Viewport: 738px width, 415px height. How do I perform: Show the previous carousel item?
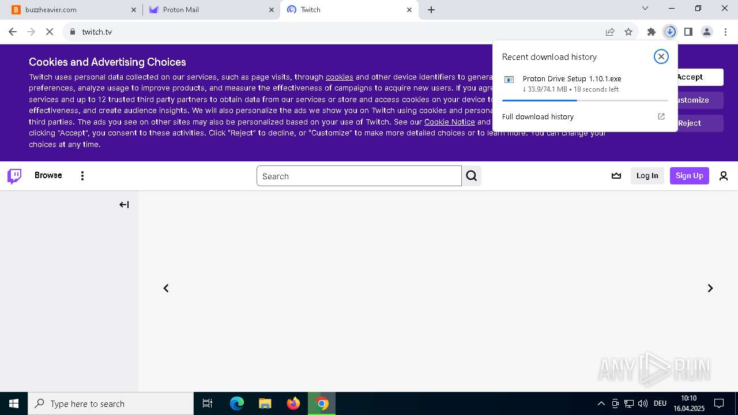pos(166,288)
